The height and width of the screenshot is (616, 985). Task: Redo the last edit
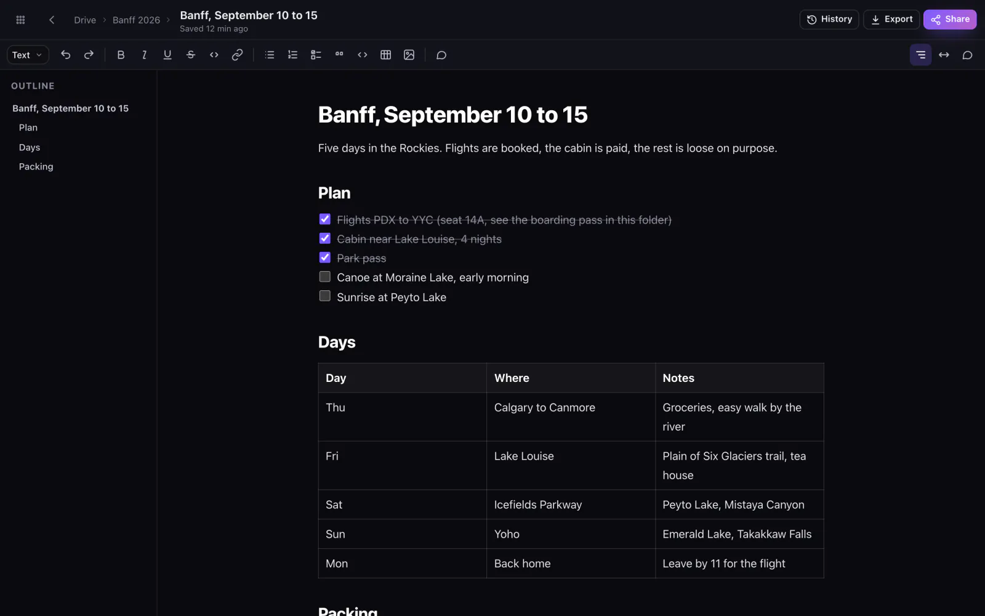pos(89,55)
